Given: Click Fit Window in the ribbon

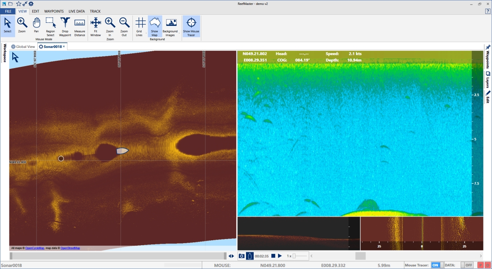Looking at the screenshot, I should [x=96, y=26].
